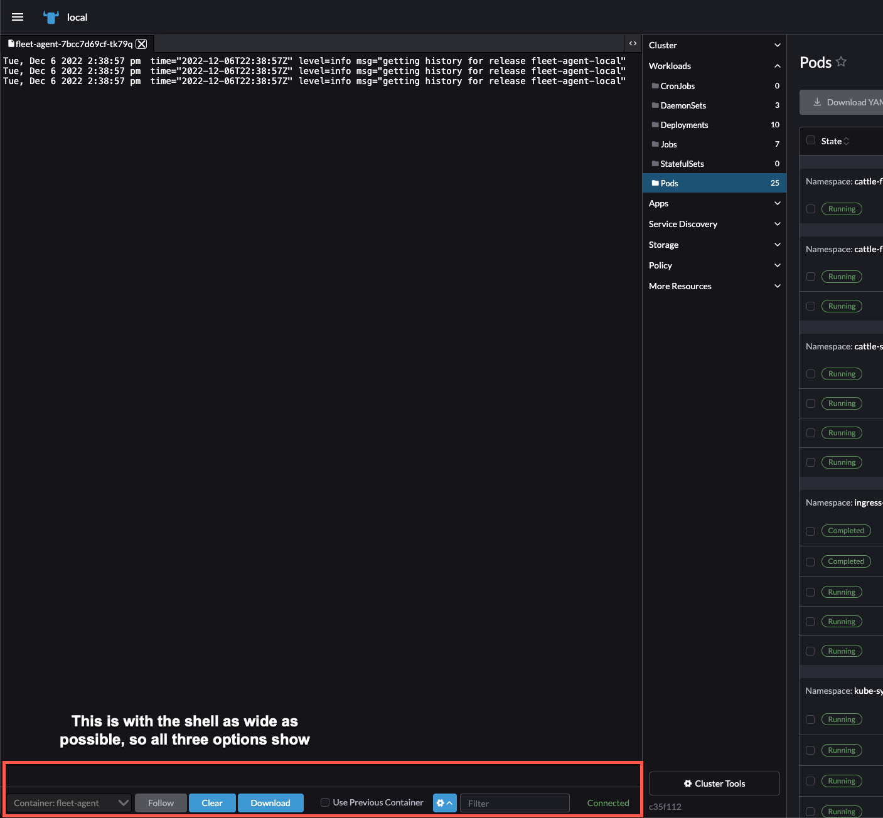883x818 pixels.
Task: Click the Rancher logo in the top bar
Action: (50, 17)
